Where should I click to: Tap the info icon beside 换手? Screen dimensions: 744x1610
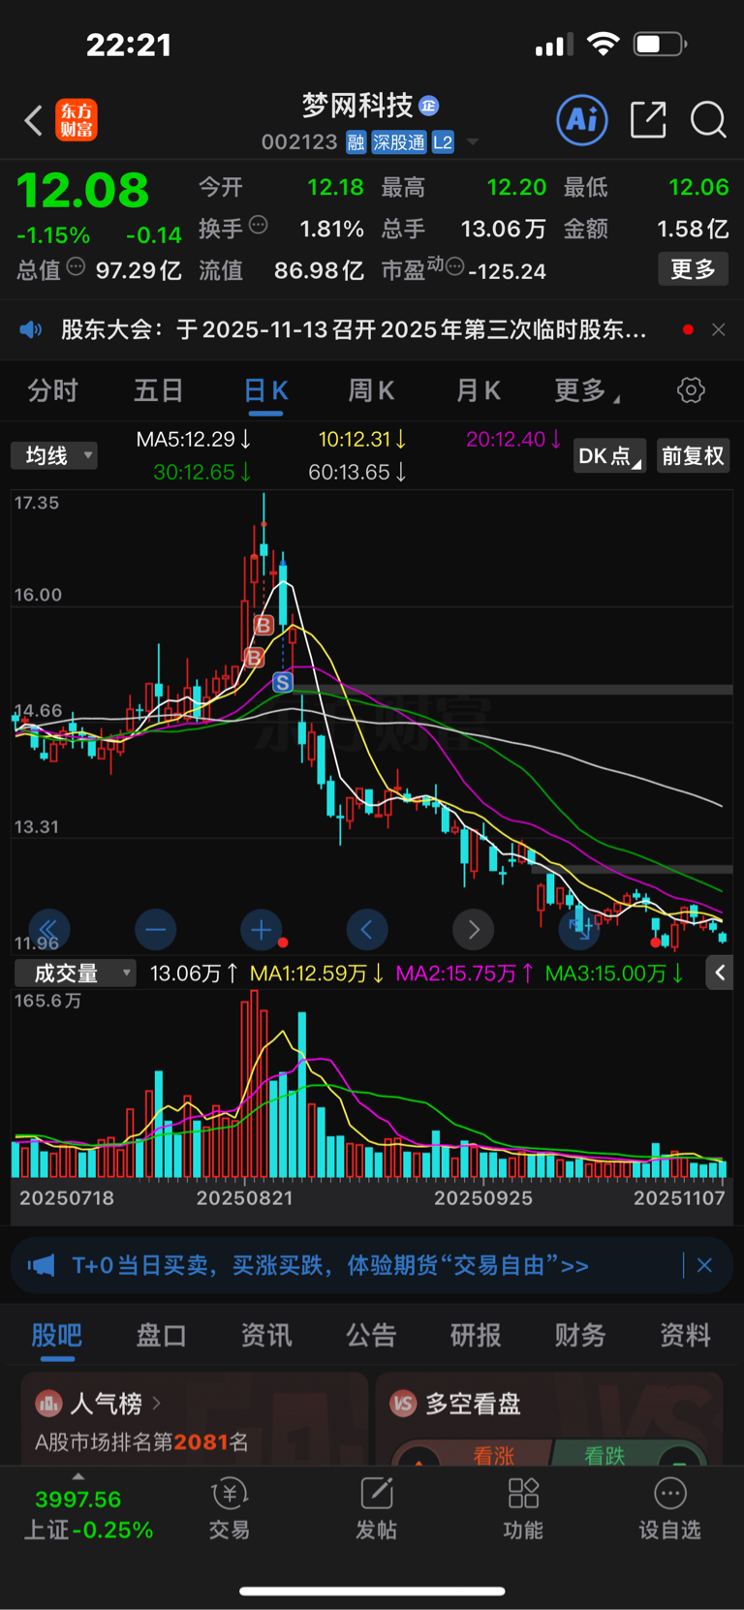tap(258, 225)
